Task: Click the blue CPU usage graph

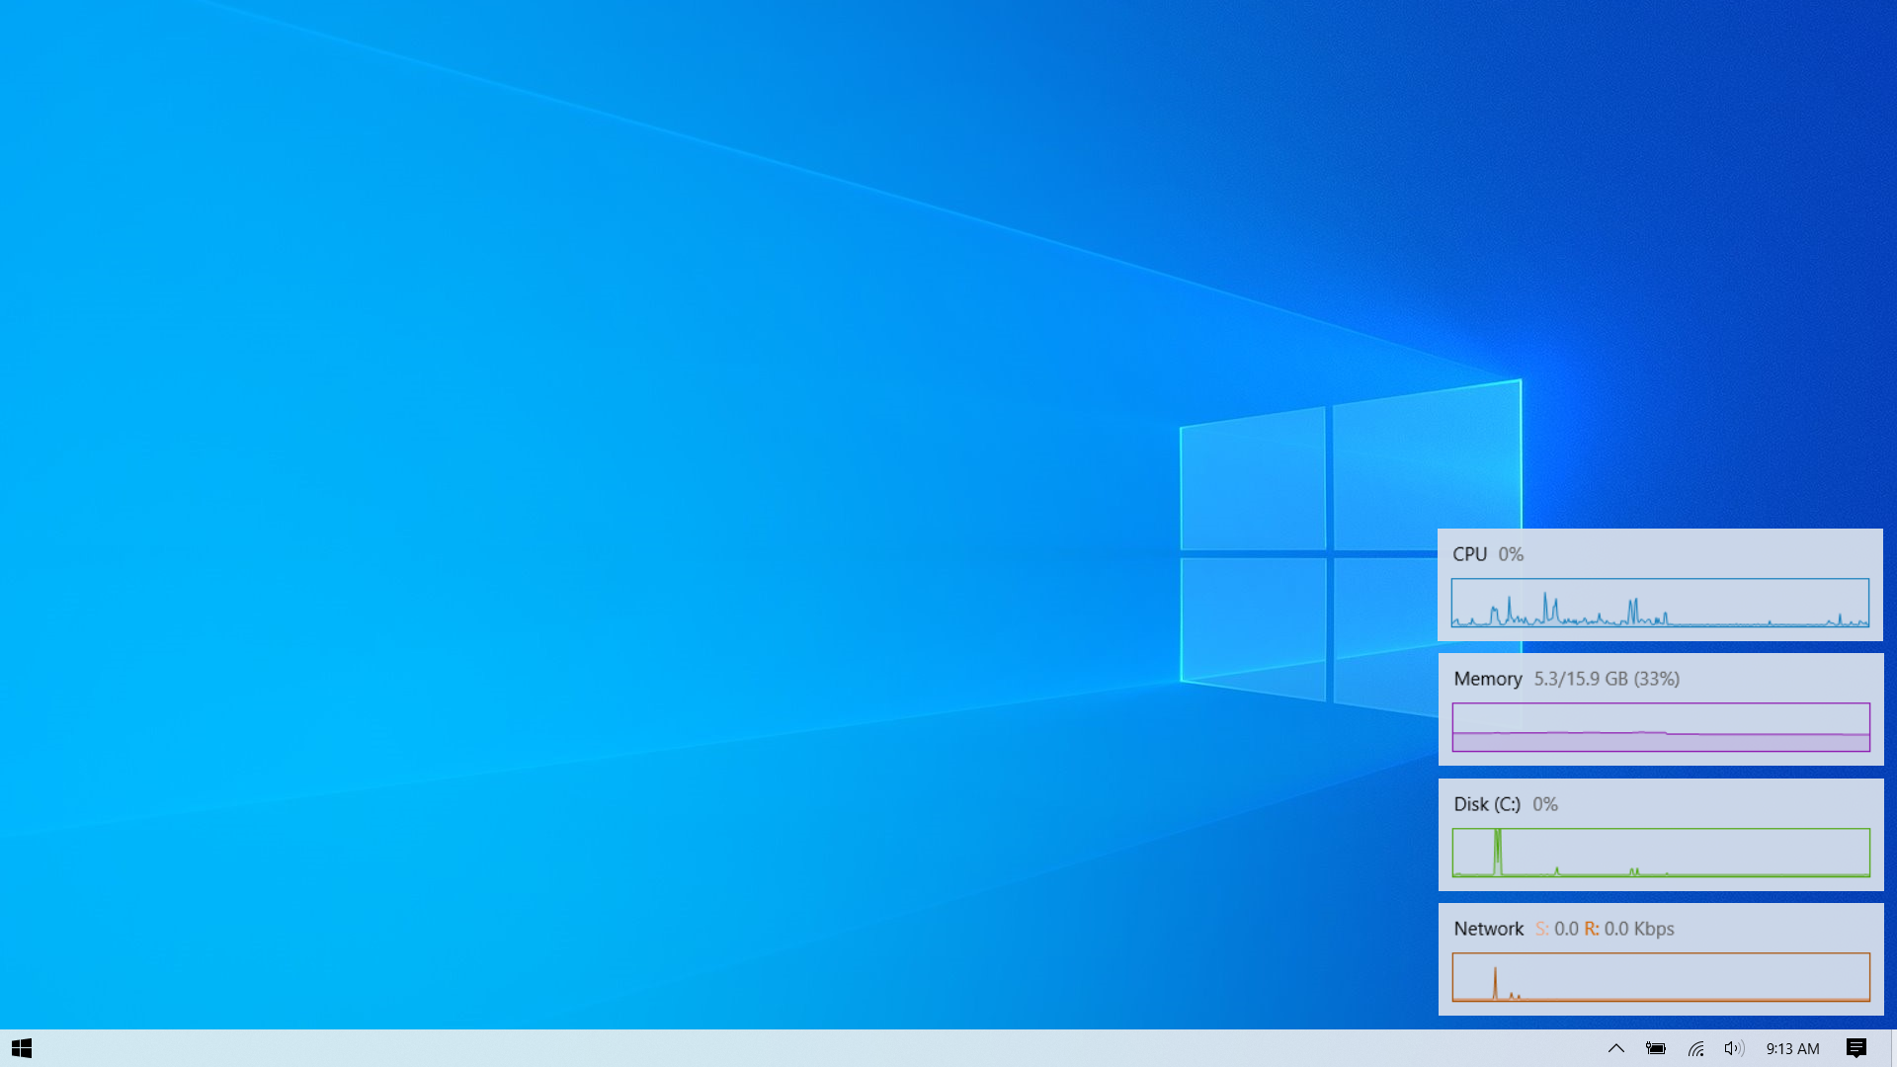Action: tap(1660, 603)
